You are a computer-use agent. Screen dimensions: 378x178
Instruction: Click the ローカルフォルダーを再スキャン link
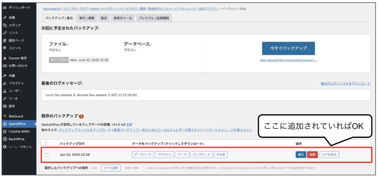[x=158, y=130]
